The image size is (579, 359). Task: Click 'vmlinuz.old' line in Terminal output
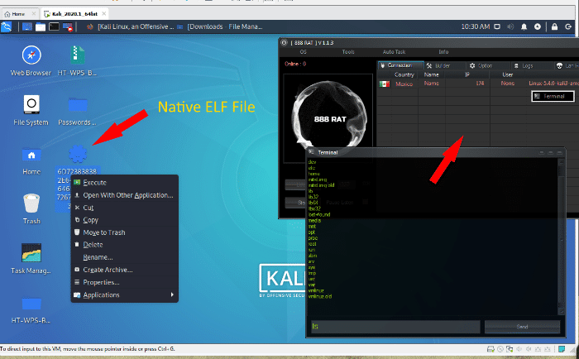coord(320,296)
